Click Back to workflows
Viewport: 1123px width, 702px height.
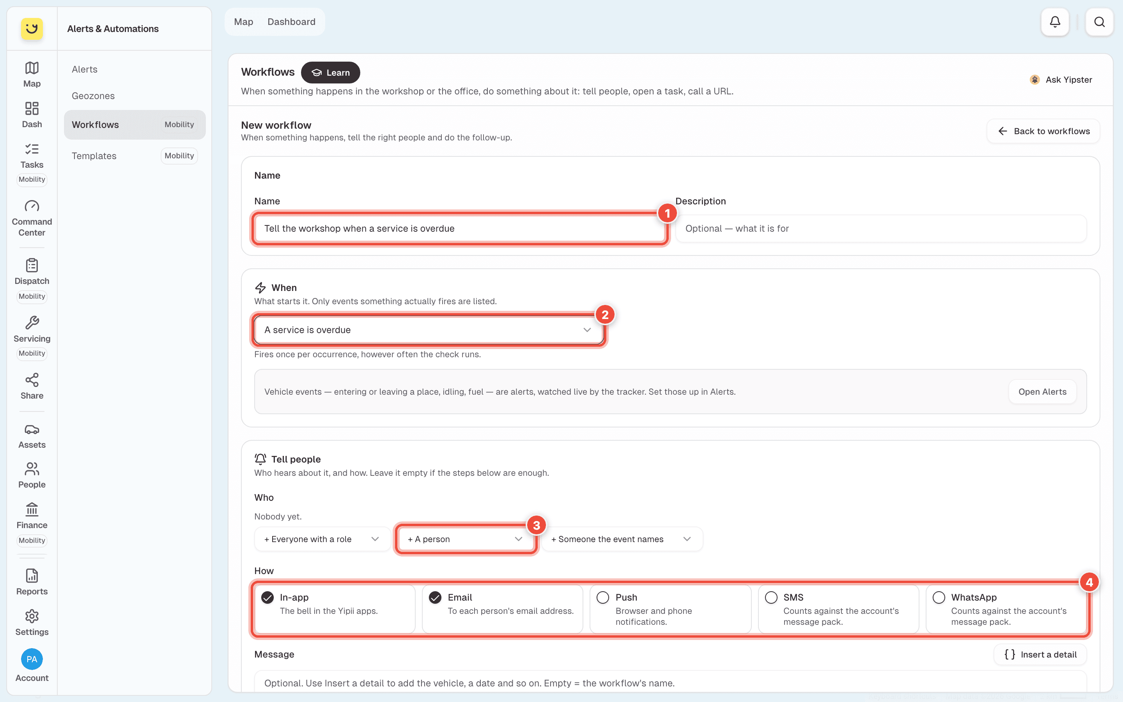(1043, 131)
